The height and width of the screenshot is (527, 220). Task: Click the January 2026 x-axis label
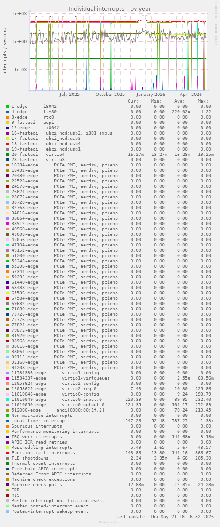(x=151, y=95)
